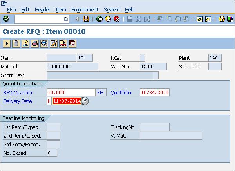Click the Previous Page icon
The width and height of the screenshot is (235, 171).
tap(169, 19)
